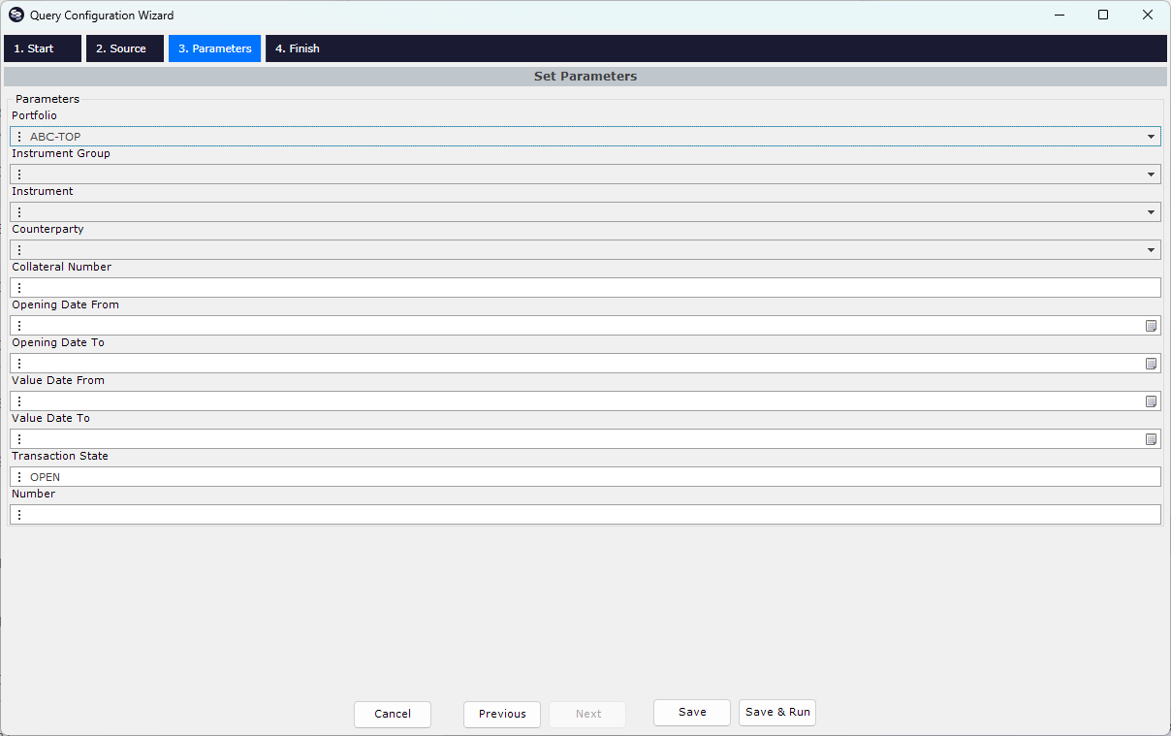Click the Value Date From three-dot options icon

(x=19, y=401)
